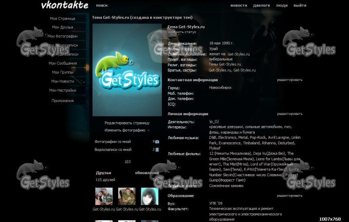Screen dimensions: 349x222
Task: Open диалоги in the top bar
Action: click(261, 5)
